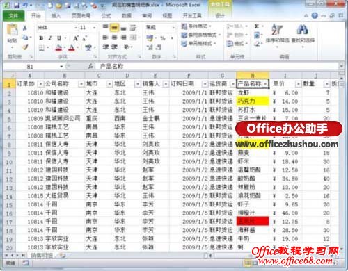Open filter dropdown for 地区 column
The height and width of the screenshot is (271, 348).
[x=138, y=84]
